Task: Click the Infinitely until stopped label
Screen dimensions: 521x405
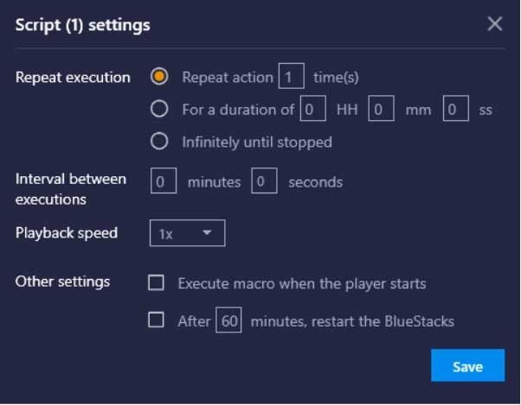Action: pos(257,142)
